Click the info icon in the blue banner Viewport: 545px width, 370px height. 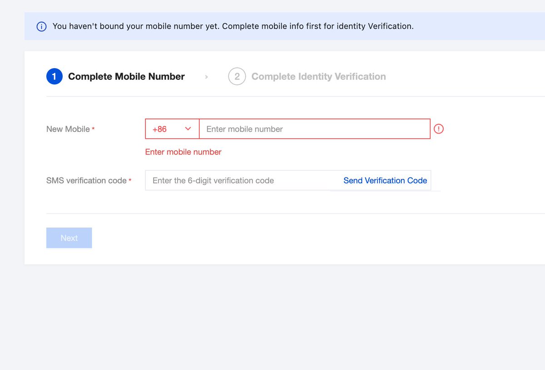41,26
